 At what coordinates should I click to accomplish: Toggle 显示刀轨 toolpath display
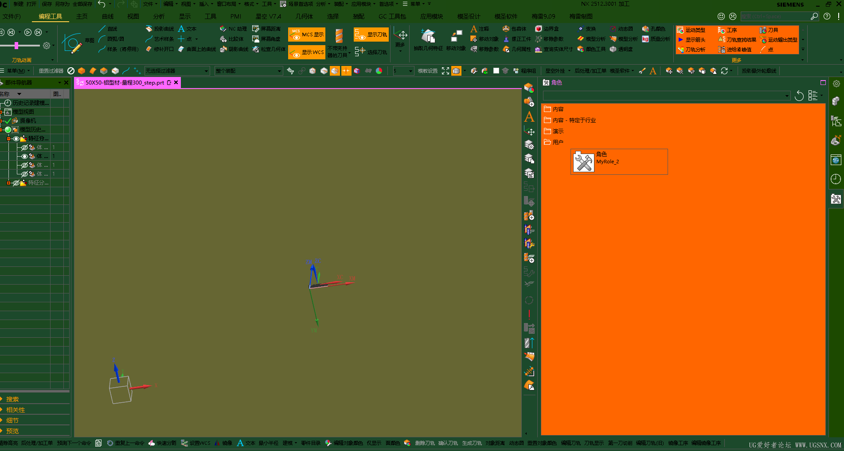point(371,35)
